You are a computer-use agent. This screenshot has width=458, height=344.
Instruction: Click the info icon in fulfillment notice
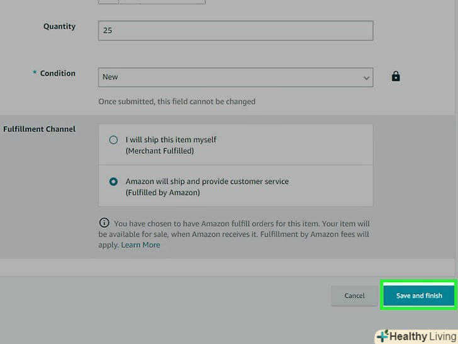tap(104, 222)
